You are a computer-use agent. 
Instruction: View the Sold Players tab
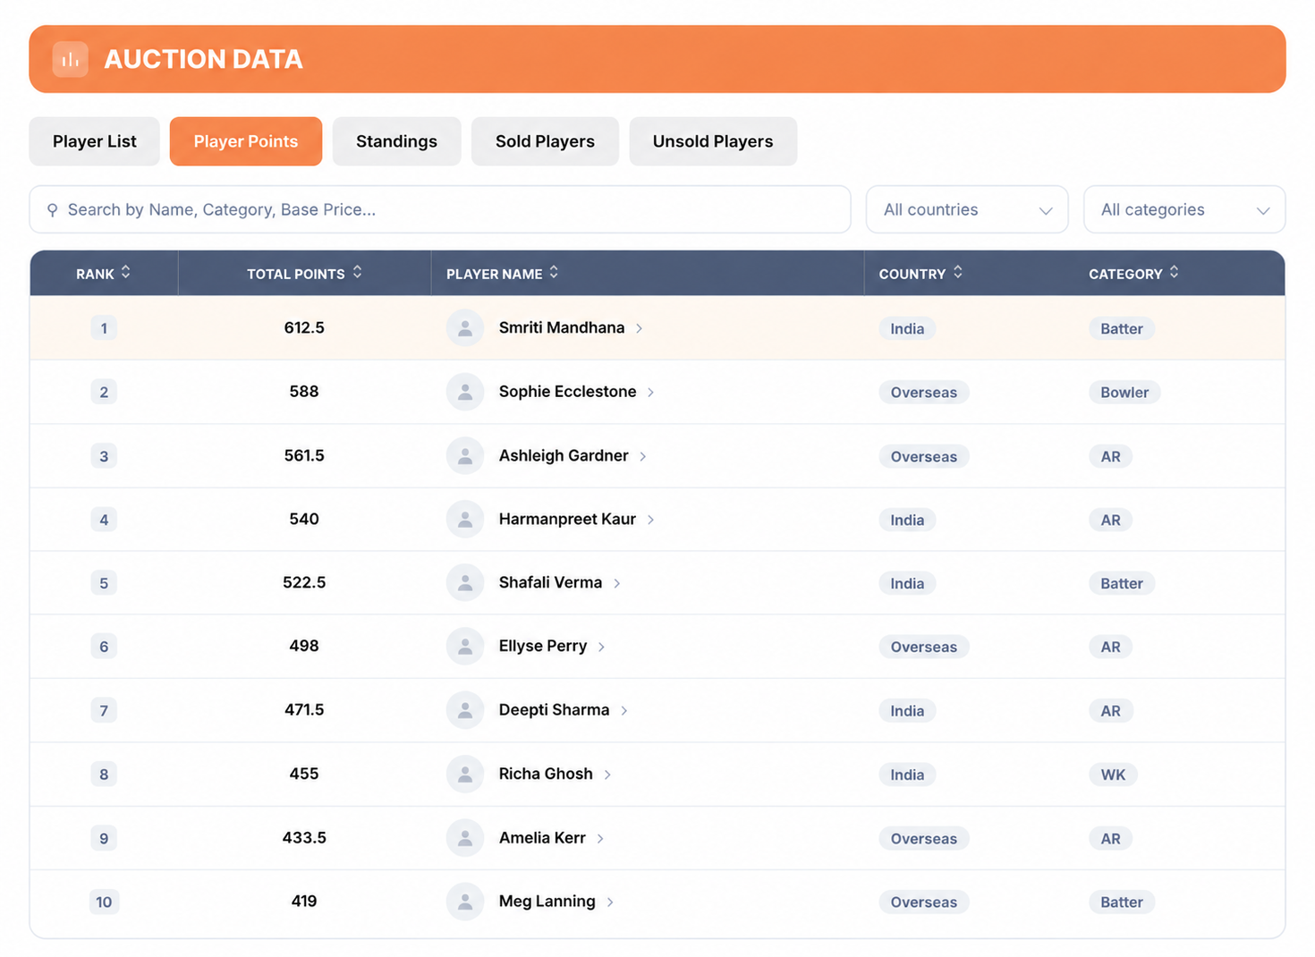pos(545,141)
